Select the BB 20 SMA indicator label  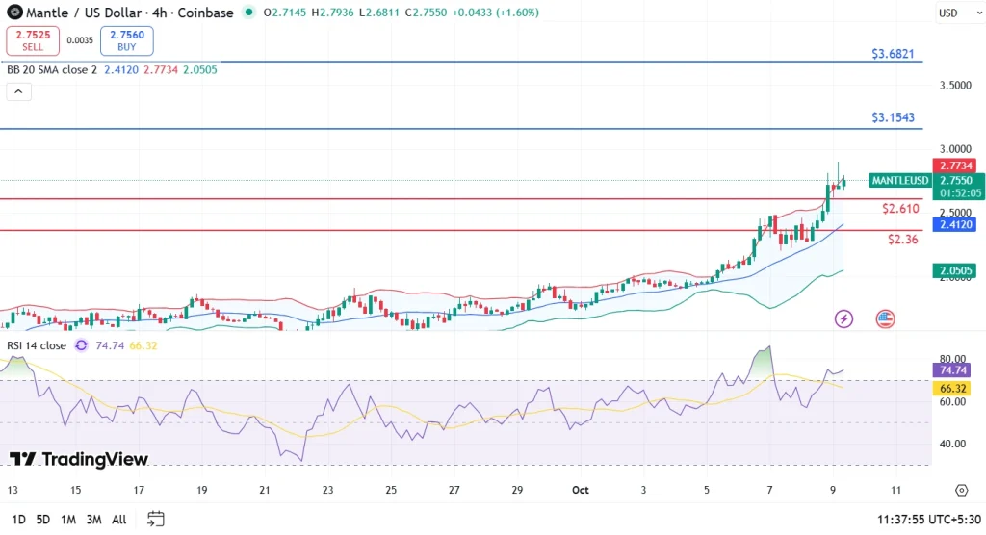(x=51, y=70)
